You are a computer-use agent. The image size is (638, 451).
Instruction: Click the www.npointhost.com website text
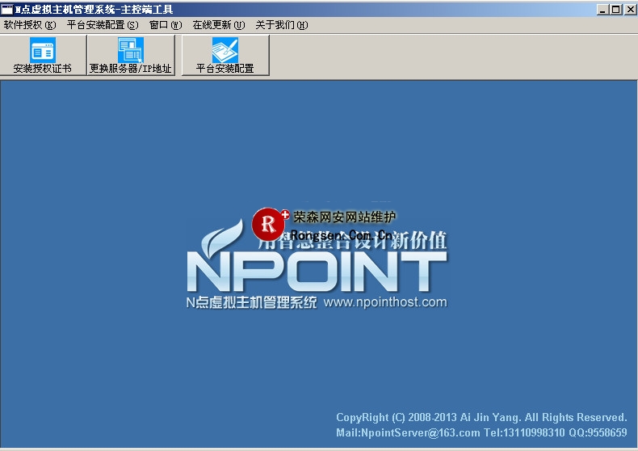tap(384, 302)
